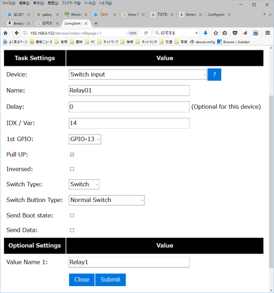Enable the Inversed checkbox

pyautogui.click(x=72, y=169)
